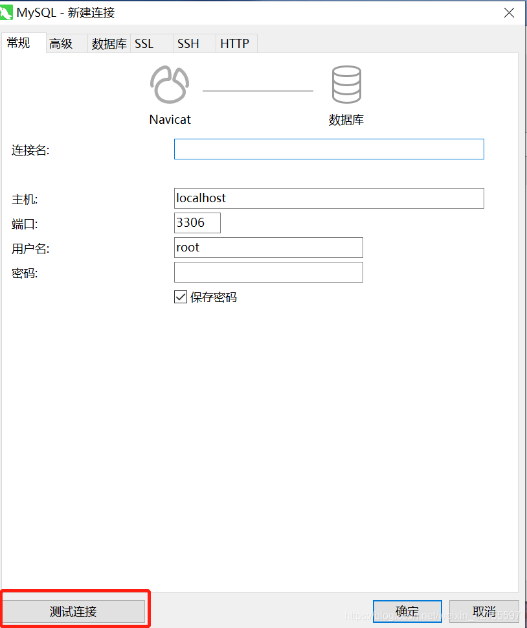
Task: Click the 端口 field showing 3306
Action: [x=197, y=223]
